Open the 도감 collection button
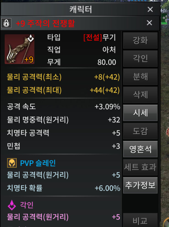The image size is (169, 227). point(140,131)
